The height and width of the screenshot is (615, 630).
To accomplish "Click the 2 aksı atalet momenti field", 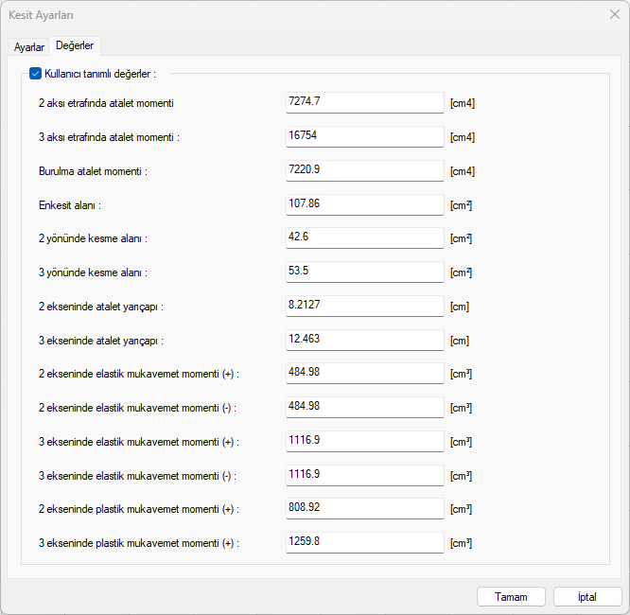I will coord(364,101).
